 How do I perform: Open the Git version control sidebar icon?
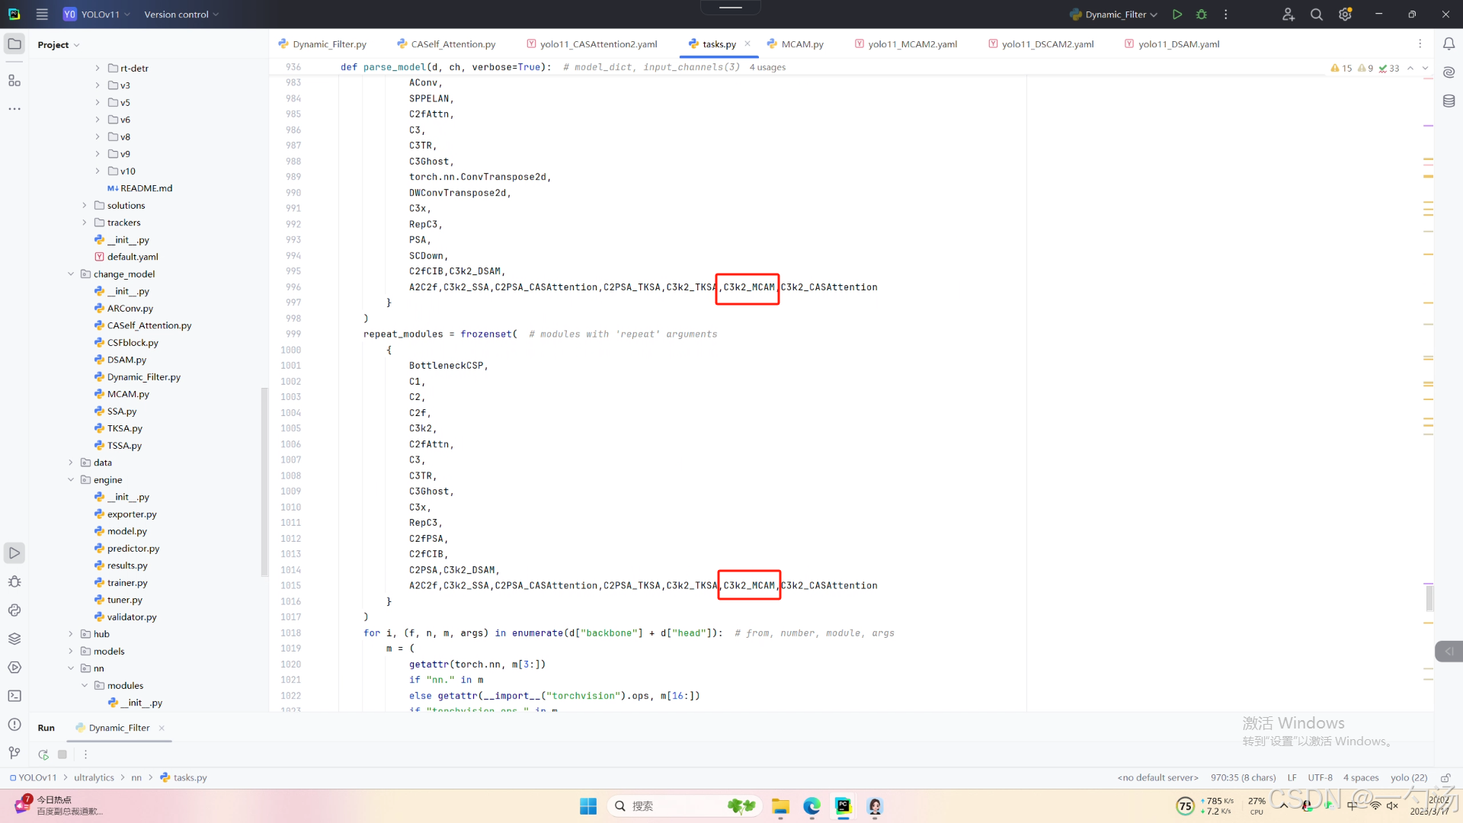click(x=14, y=753)
